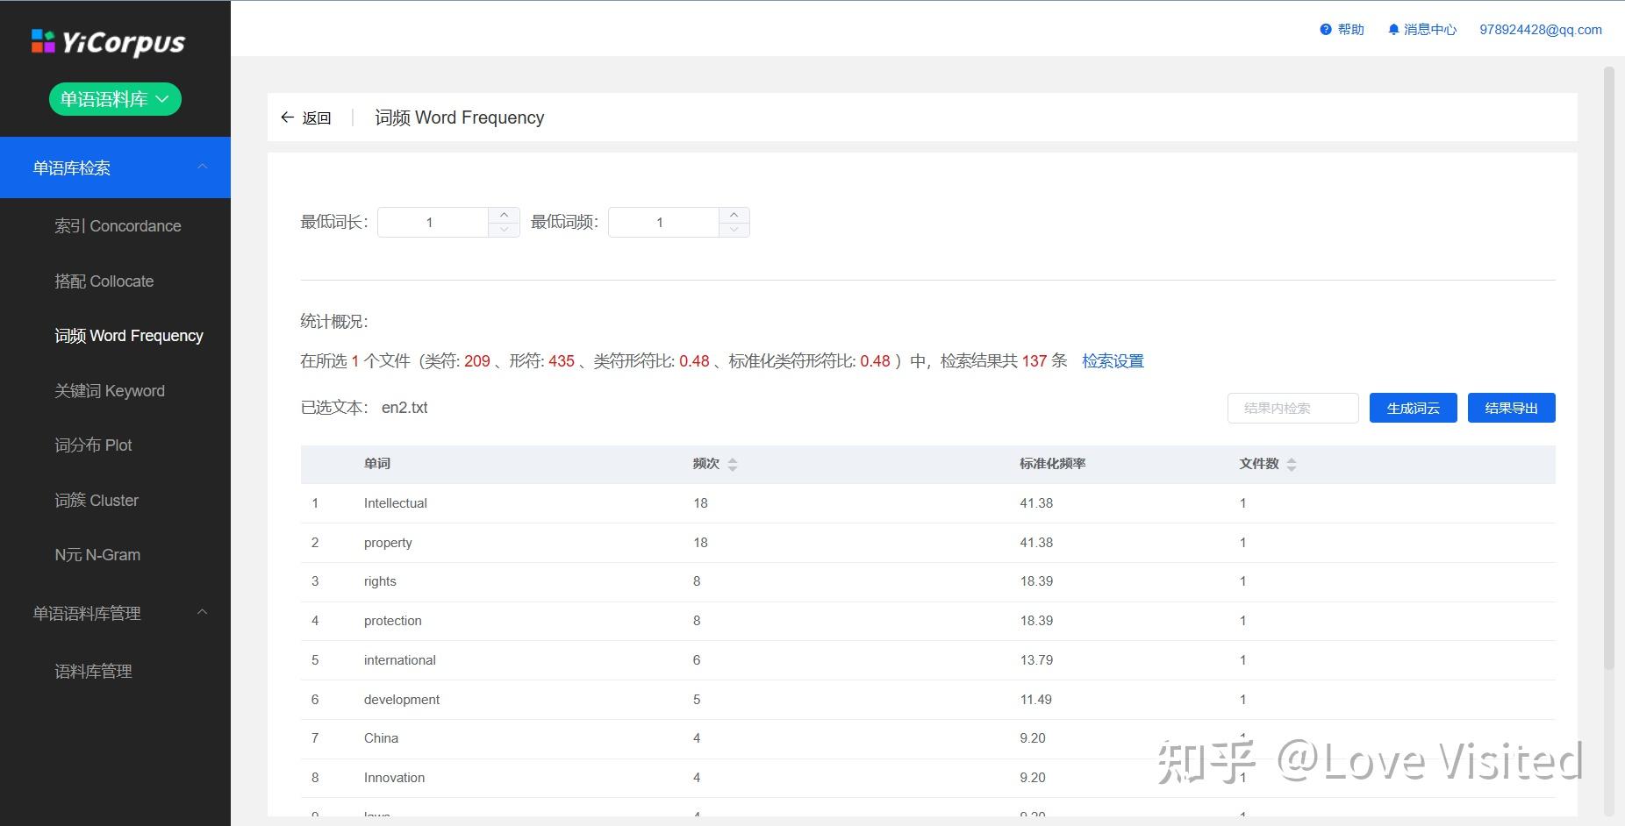Click the word 'rights' in row 3
Image resolution: width=1625 pixels, height=826 pixels.
click(x=380, y=581)
